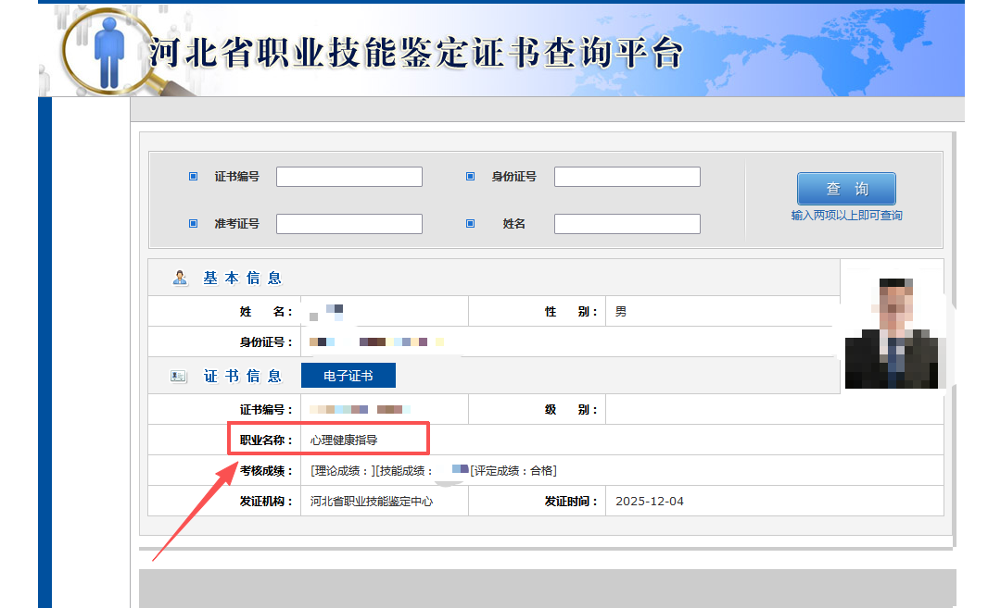Click inside the 身份证号 input field
The width and height of the screenshot is (988, 608).
(627, 176)
